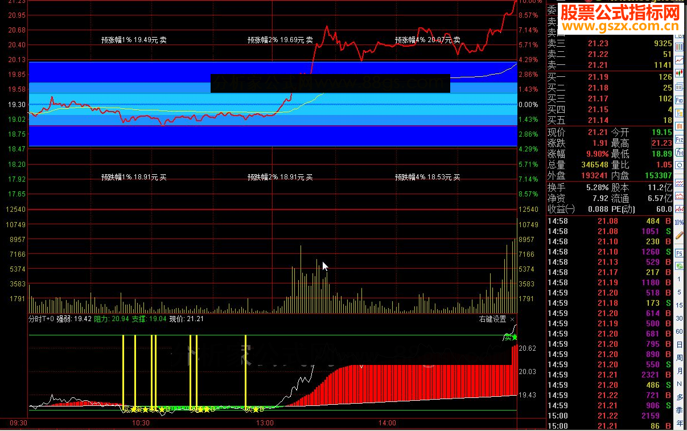Select the pencil drawing tool icon
687x431 pixels.
(680, 235)
